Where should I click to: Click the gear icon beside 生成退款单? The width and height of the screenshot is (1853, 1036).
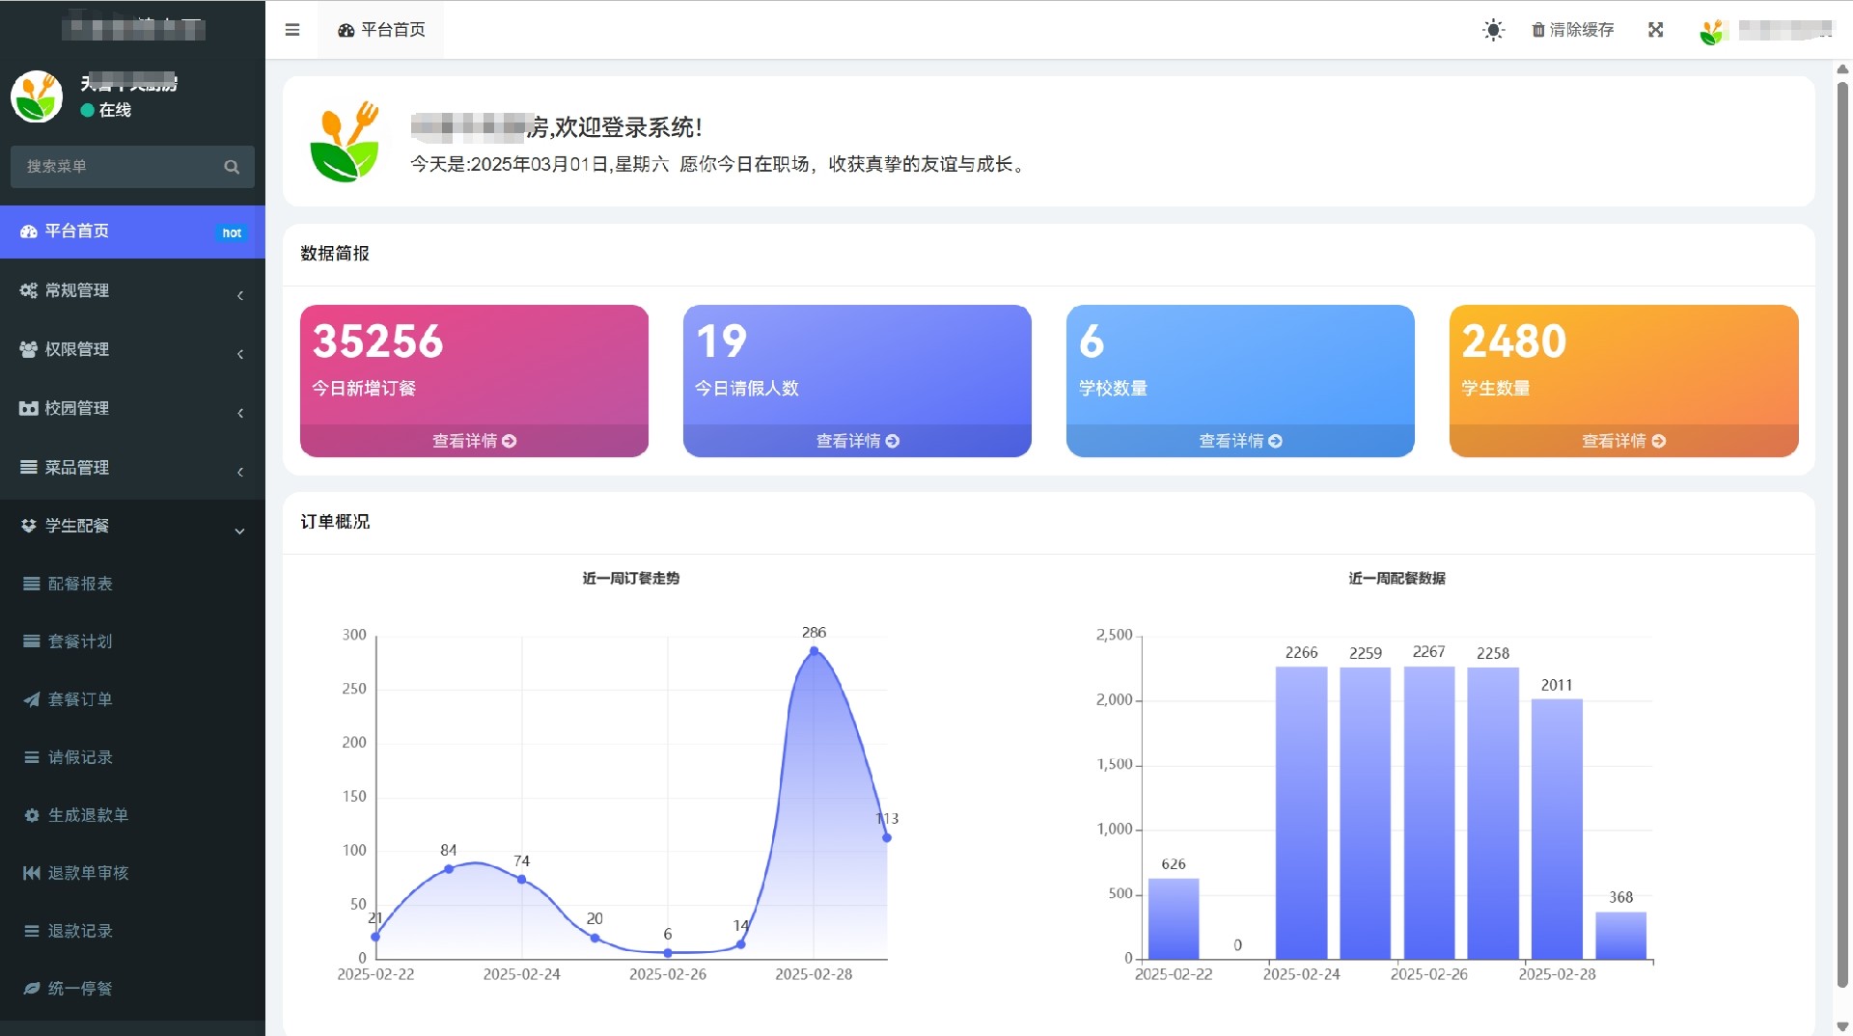coord(32,815)
